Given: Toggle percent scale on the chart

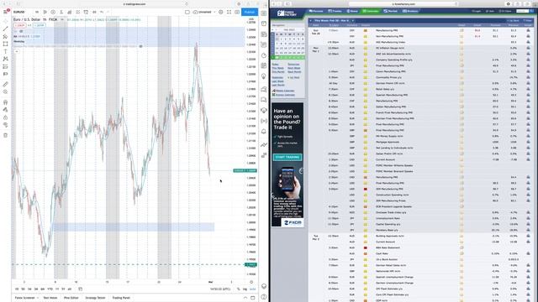Looking at the screenshot, I should coord(238,289).
